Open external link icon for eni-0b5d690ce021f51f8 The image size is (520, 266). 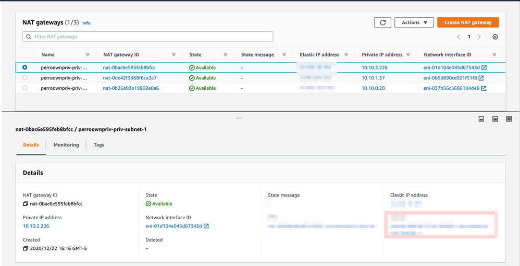click(481, 78)
